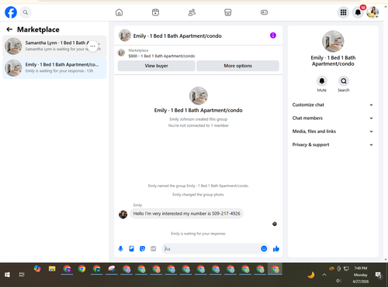388x287 pixels.
Task: Open the GIF picker icon
Action: pos(154,248)
